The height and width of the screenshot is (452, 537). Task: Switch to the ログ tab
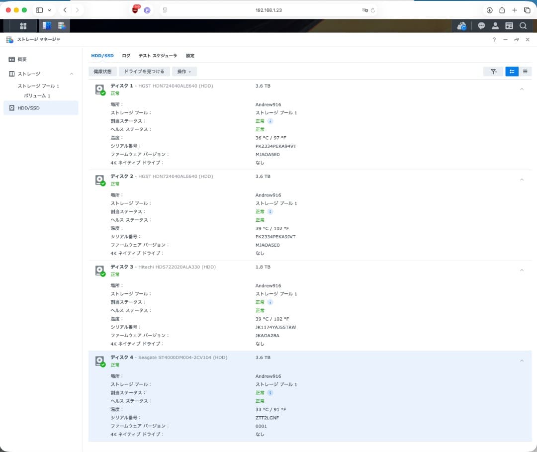(126, 56)
